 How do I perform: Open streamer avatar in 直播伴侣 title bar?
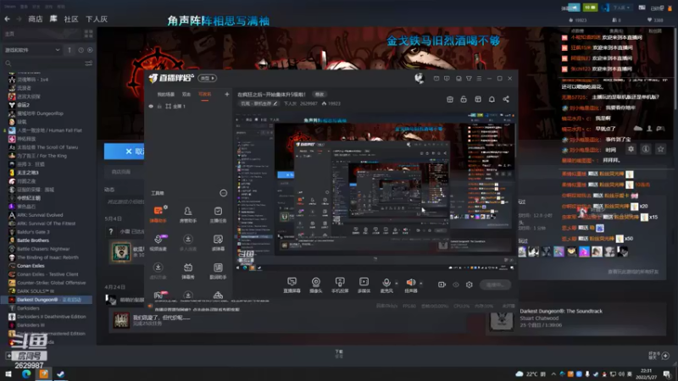[x=419, y=78]
